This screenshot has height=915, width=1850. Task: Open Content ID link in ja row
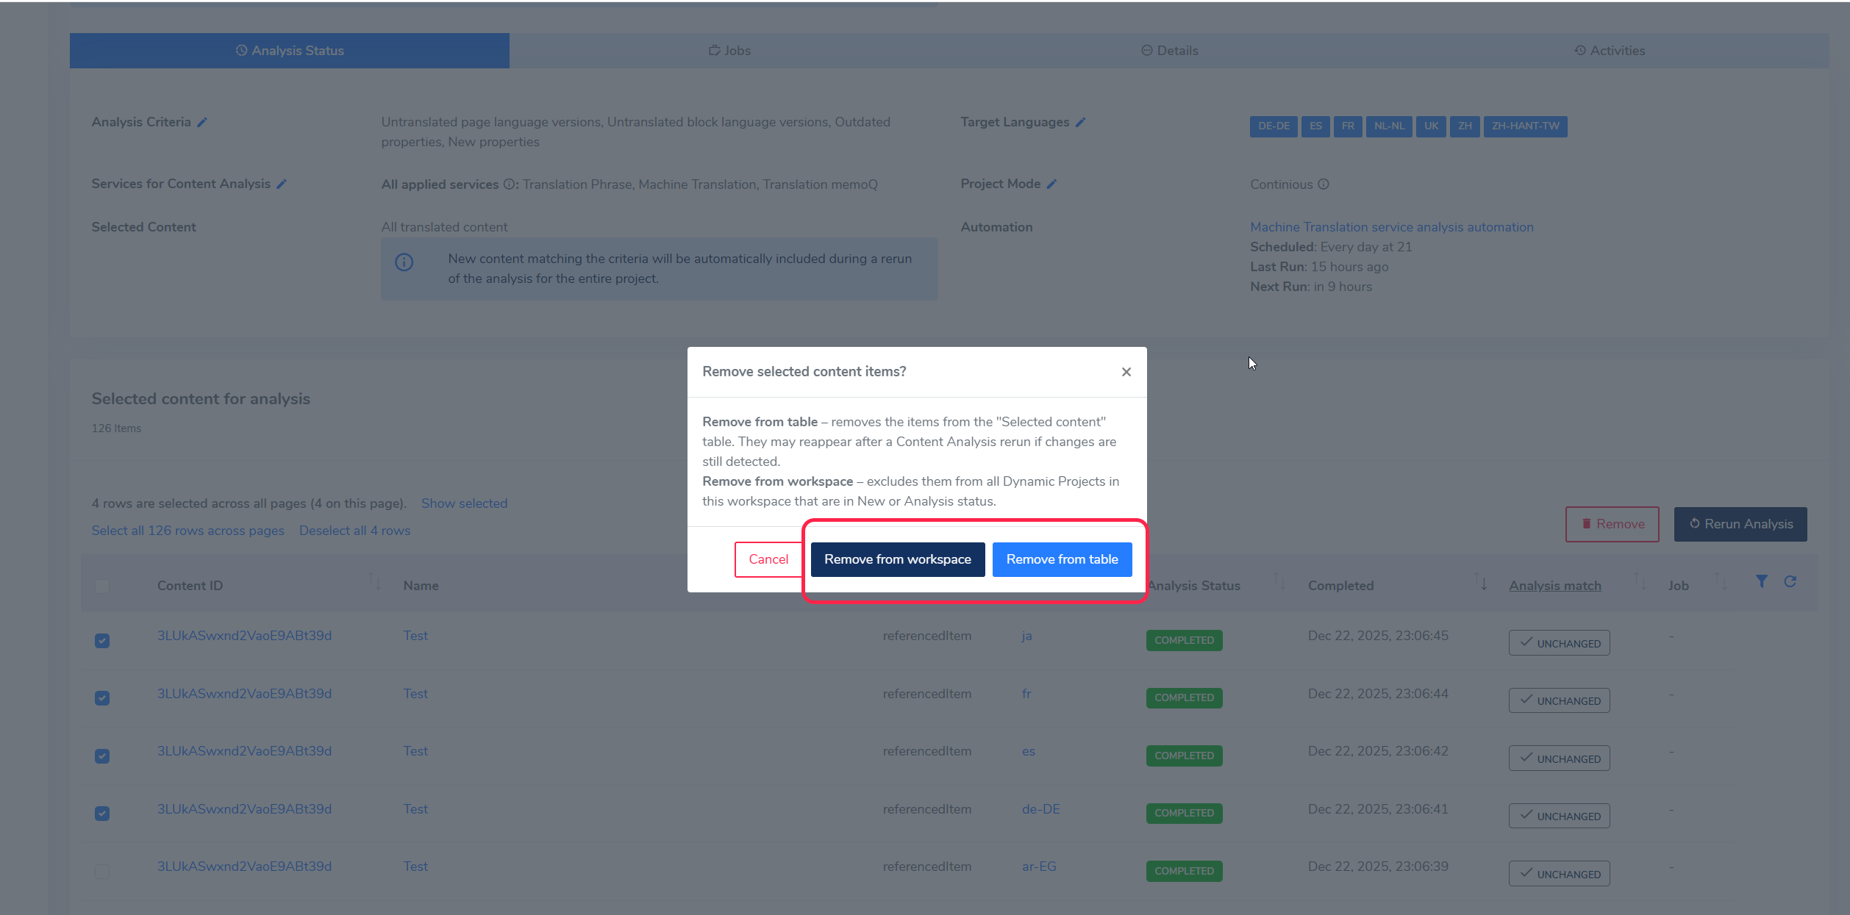pyautogui.click(x=244, y=636)
